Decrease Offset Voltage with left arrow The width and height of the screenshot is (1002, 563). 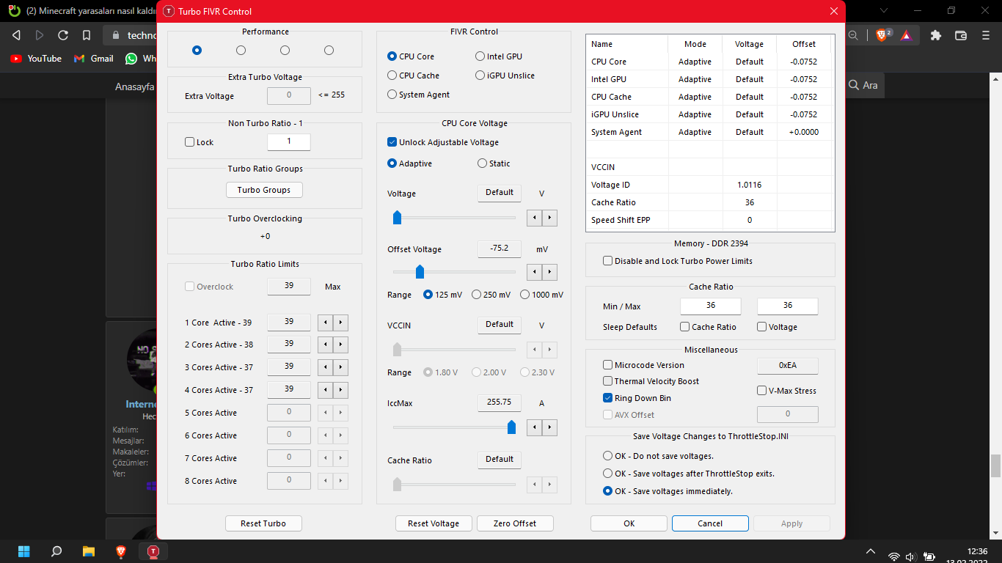[535, 273]
